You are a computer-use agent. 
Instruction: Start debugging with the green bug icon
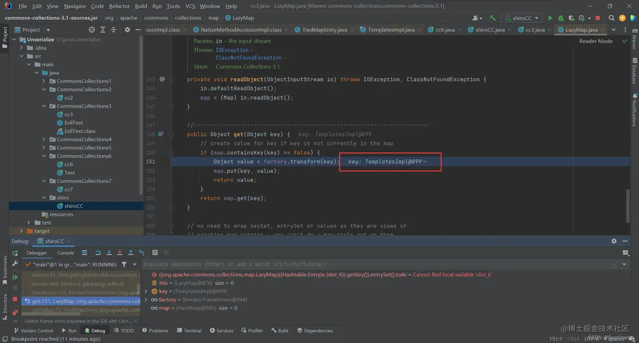(561, 18)
